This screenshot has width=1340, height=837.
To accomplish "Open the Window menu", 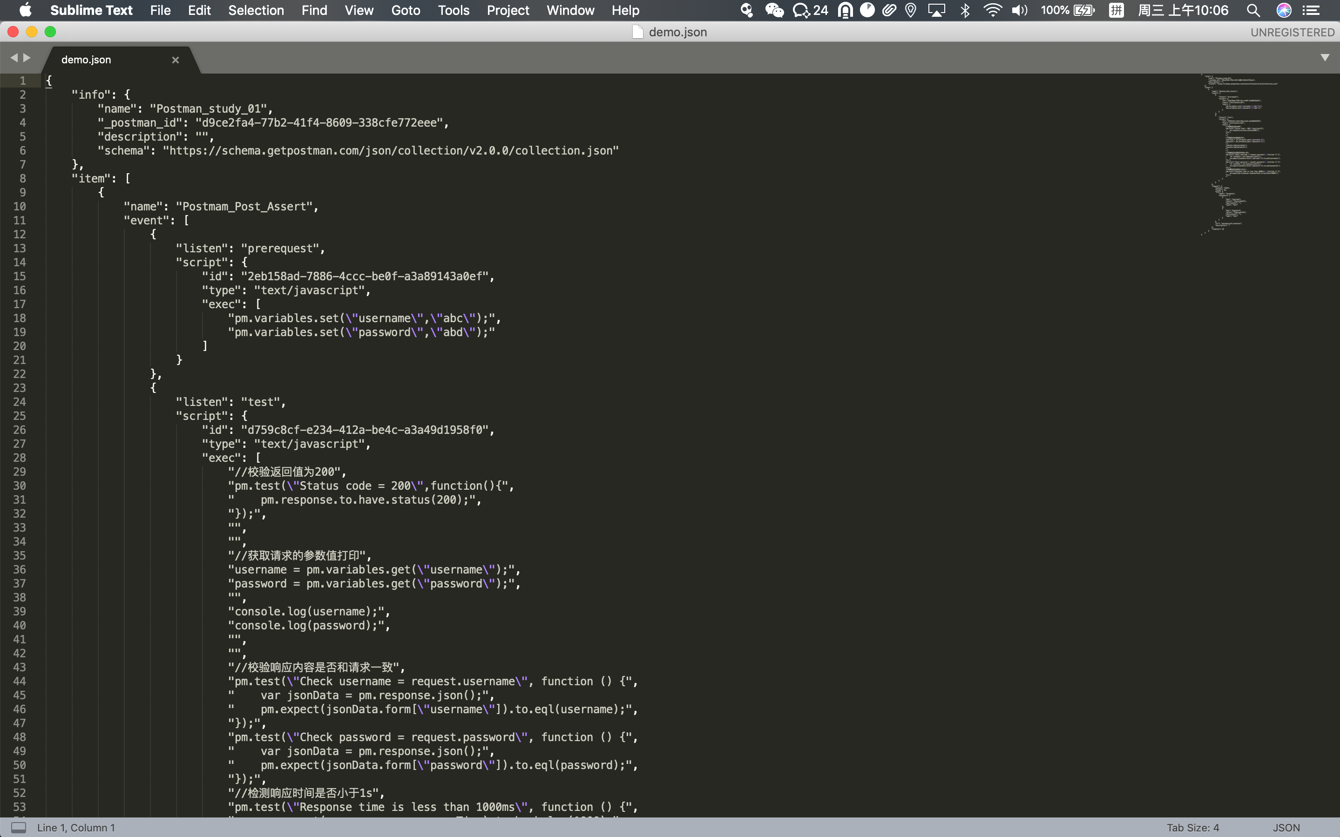I will click(x=571, y=10).
